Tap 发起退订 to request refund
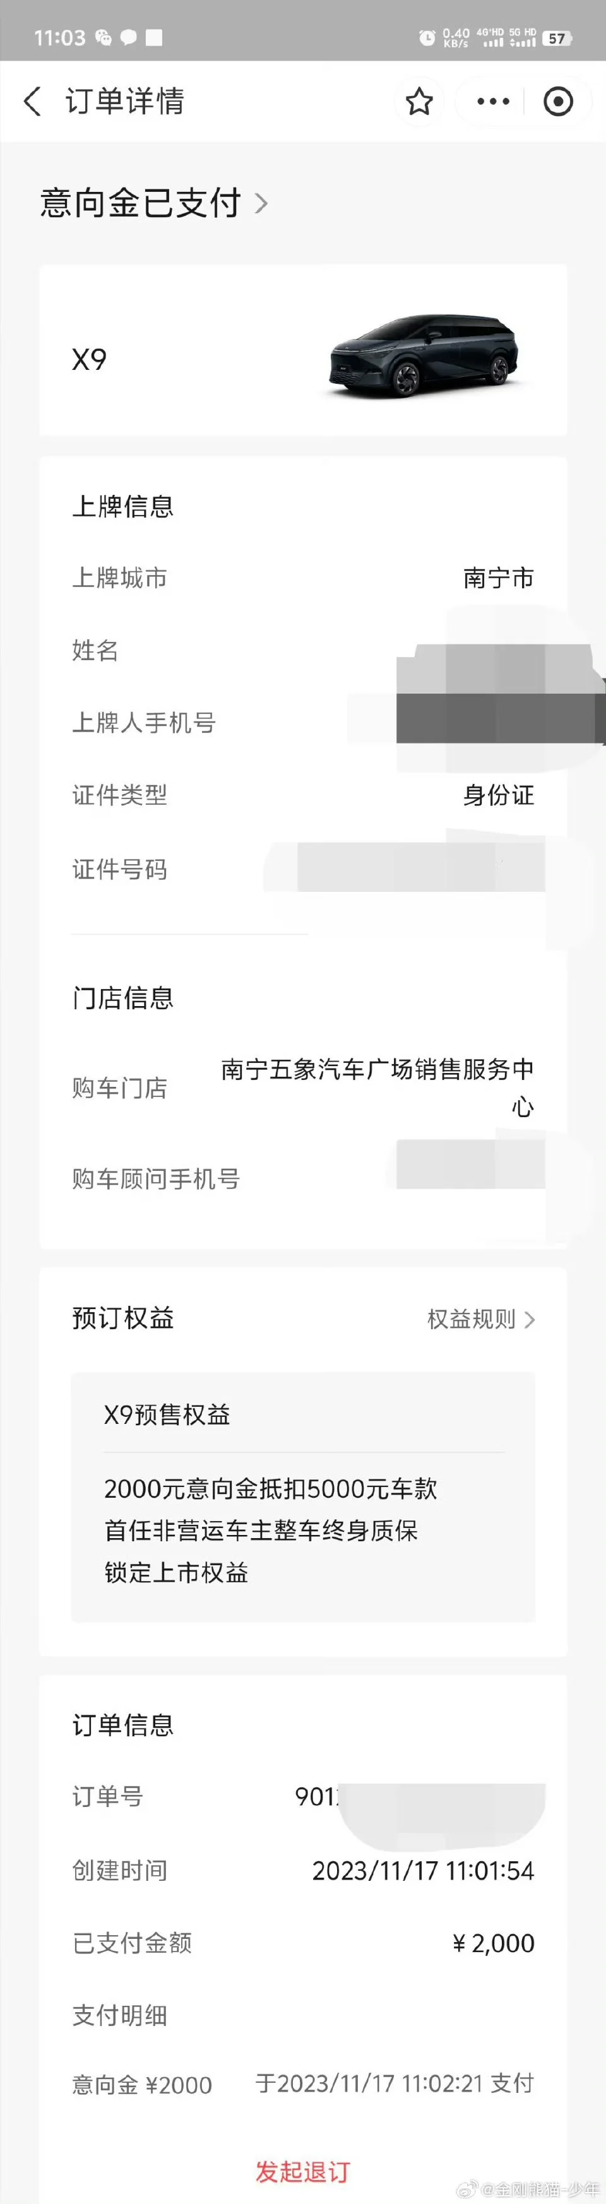 (x=303, y=2171)
